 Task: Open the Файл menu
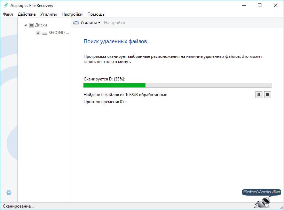(x=8, y=14)
